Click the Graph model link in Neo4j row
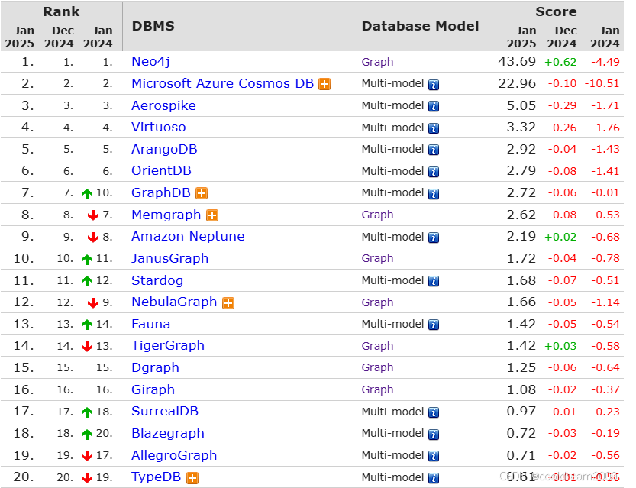Viewport: 636px width, 488px height. (x=377, y=62)
